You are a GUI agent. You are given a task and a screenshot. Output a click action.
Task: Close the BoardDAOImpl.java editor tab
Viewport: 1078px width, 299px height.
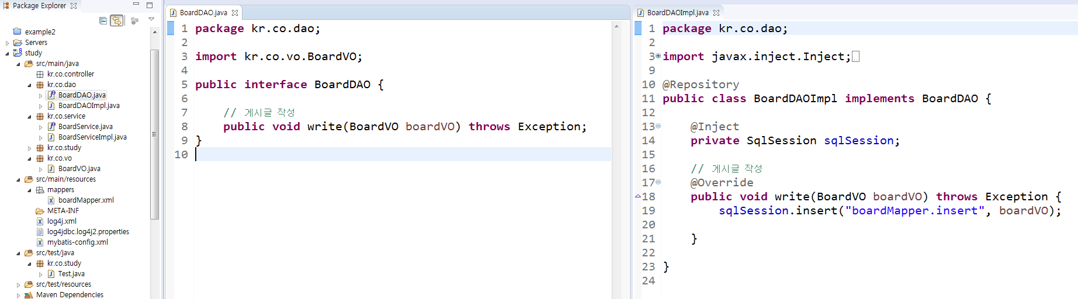tap(716, 13)
